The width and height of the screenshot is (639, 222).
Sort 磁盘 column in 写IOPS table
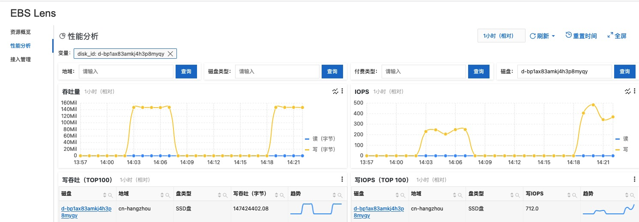tap(397, 195)
